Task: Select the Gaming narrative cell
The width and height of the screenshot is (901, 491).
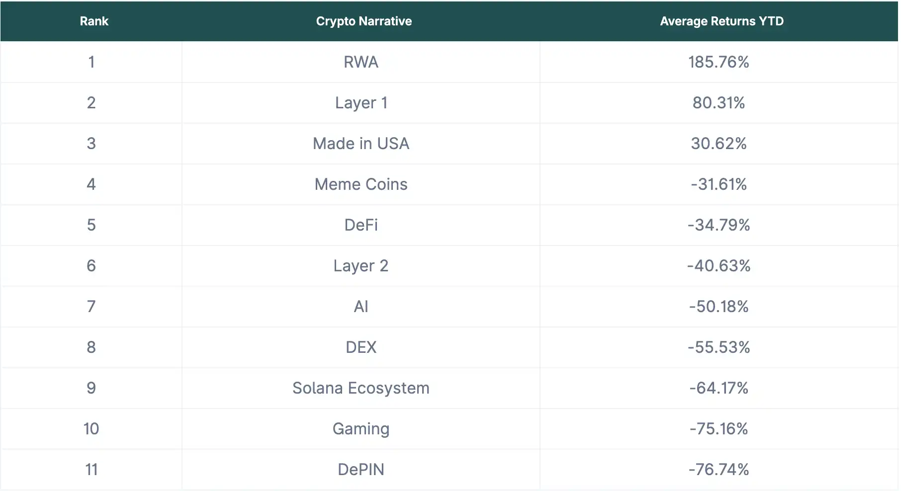Action: [361, 429]
